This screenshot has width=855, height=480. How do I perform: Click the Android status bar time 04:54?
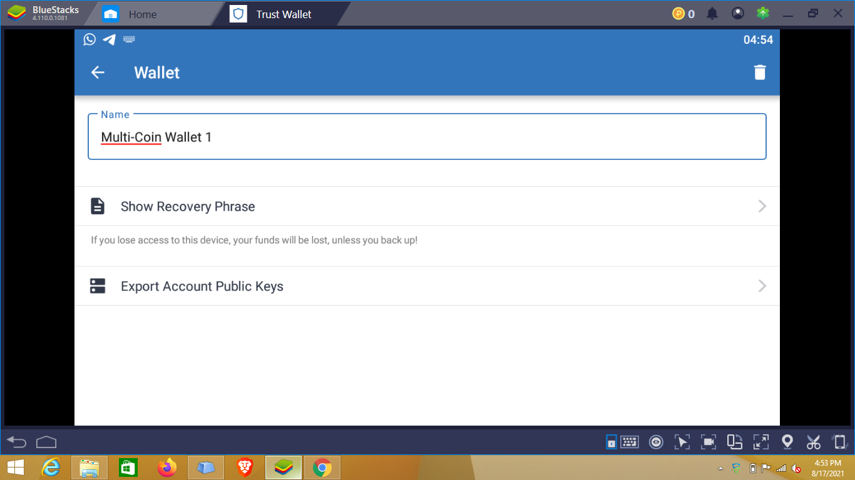coord(758,40)
